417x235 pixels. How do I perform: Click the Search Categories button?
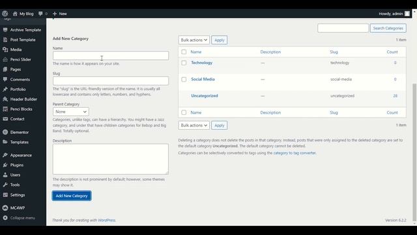388,28
